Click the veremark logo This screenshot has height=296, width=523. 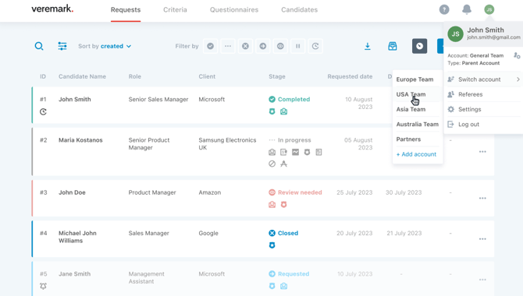pyautogui.click(x=52, y=9)
